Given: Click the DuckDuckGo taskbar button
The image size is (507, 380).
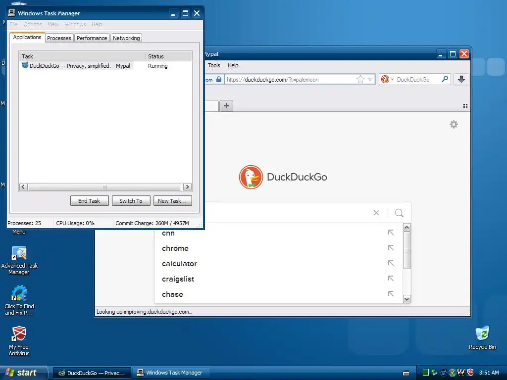Looking at the screenshot, I should pos(92,373).
